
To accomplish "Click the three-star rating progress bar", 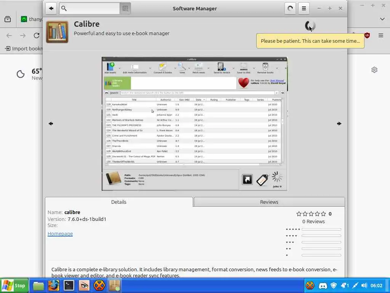I will coord(321,242).
